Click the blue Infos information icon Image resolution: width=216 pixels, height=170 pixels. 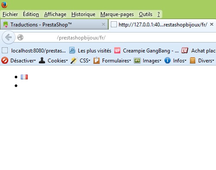coord(168,60)
